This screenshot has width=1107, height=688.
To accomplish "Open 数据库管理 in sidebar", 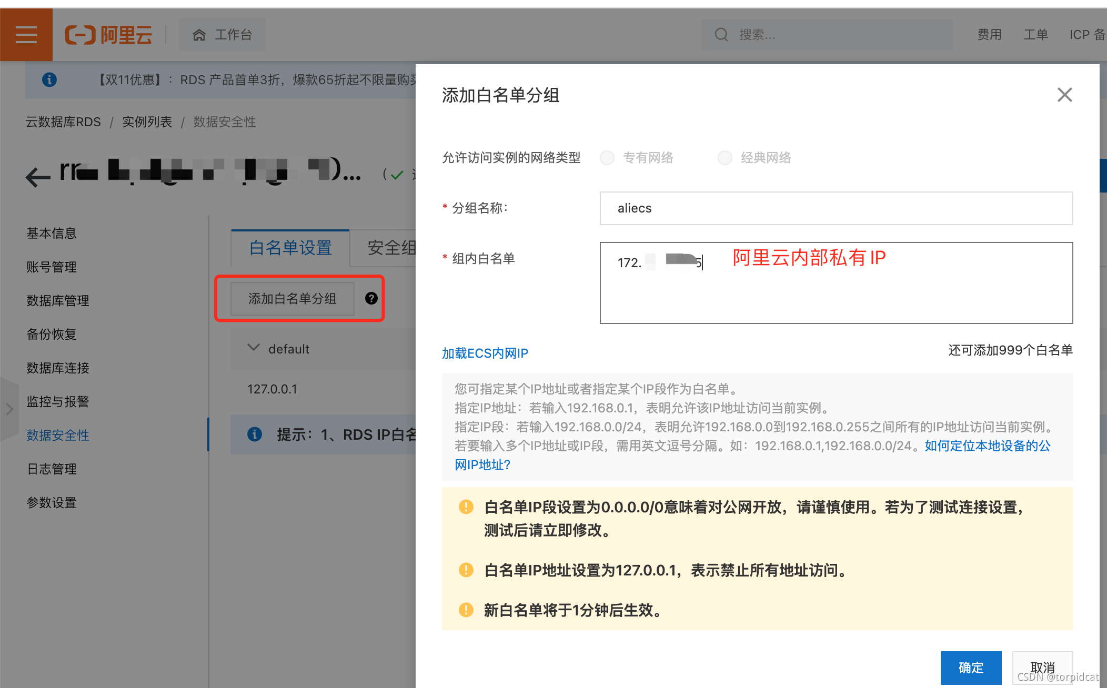I will click(x=58, y=300).
